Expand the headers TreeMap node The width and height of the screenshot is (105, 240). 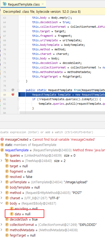[2, 161]
